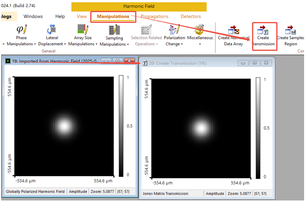
Task: Open the Help menu
Action: click(x=60, y=16)
